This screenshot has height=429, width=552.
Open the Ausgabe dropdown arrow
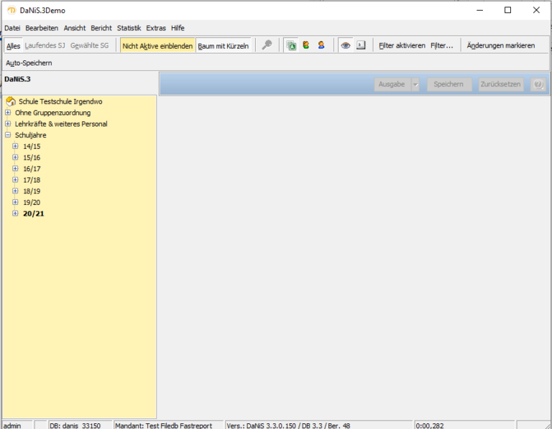415,84
